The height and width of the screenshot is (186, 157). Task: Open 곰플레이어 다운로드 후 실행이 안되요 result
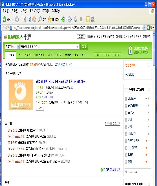tap(36, 155)
